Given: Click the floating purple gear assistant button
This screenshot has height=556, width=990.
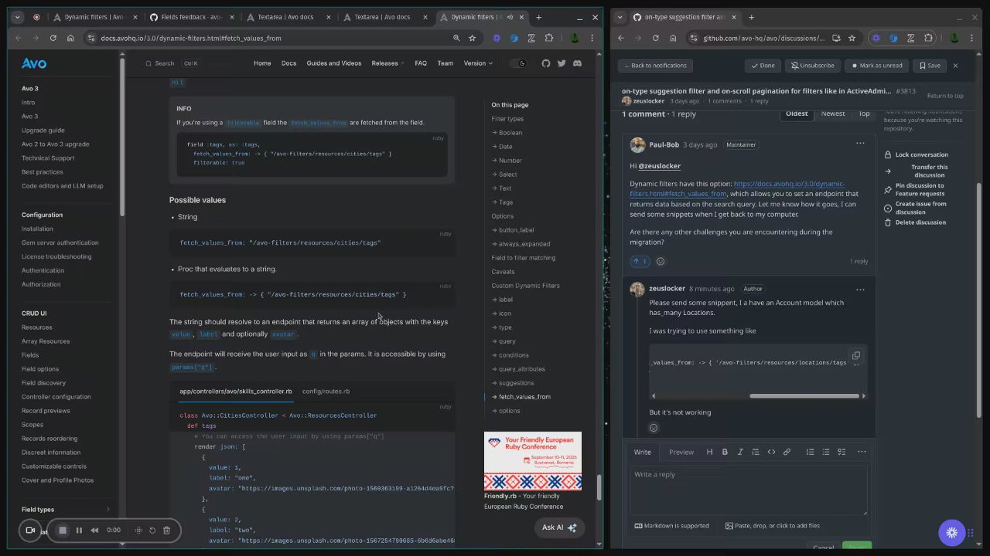Looking at the screenshot, I should (952, 533).
